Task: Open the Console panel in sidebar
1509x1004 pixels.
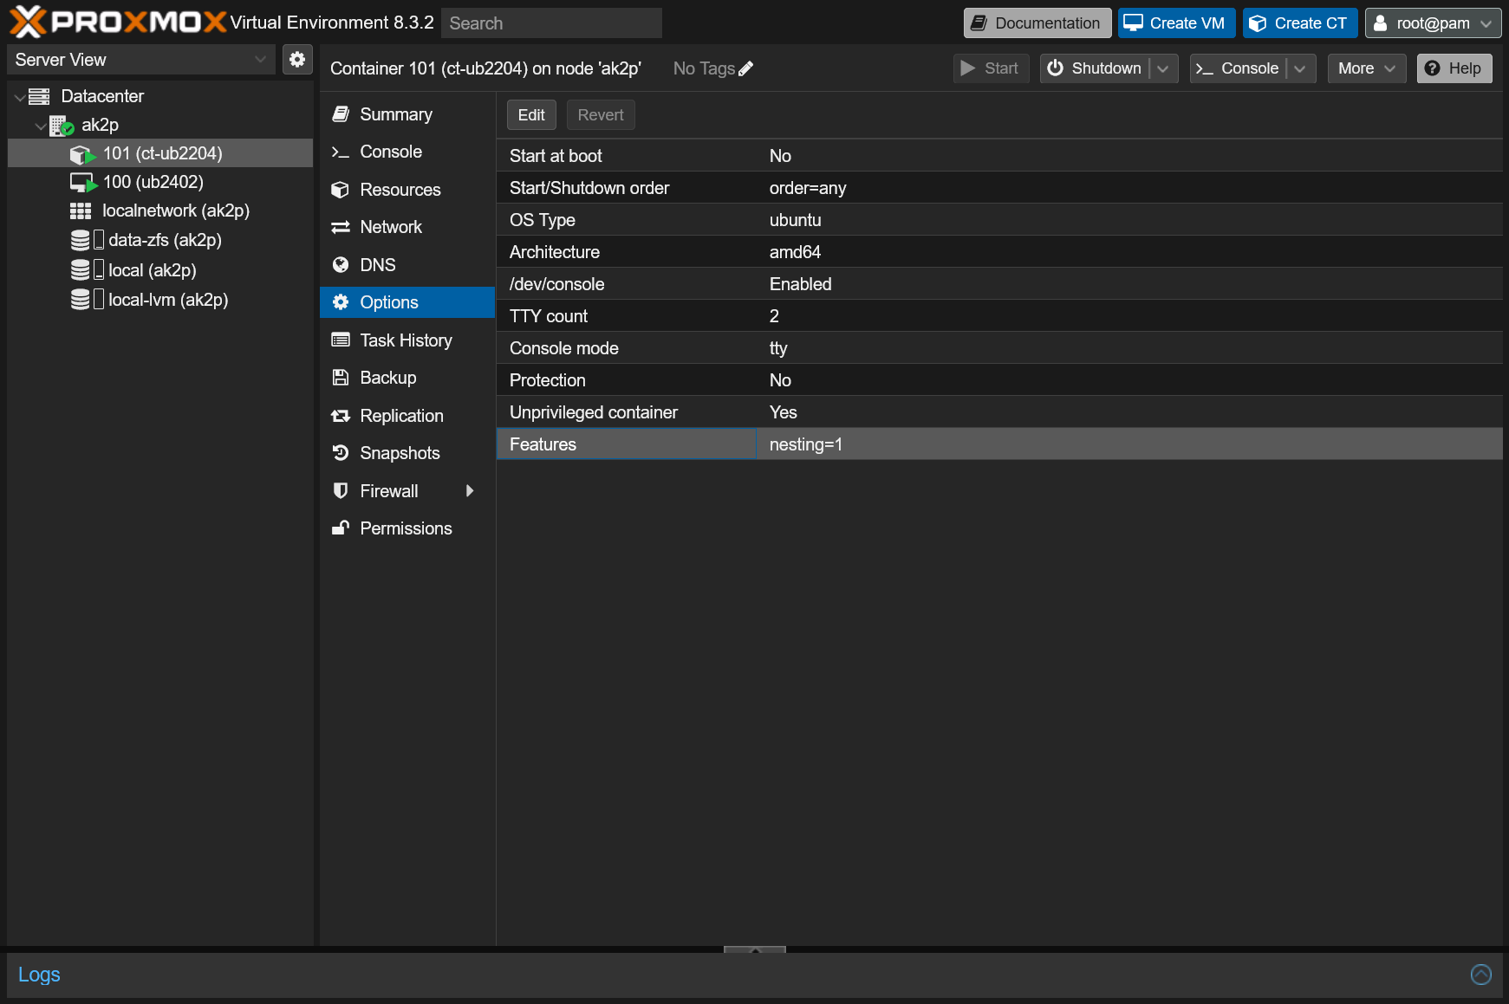Action: (390, 152)
